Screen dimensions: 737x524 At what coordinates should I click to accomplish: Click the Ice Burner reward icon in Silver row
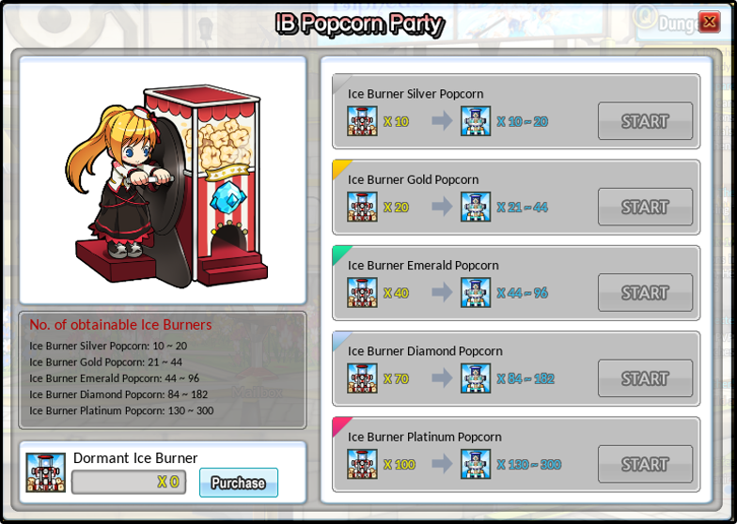tap(476, 121)
